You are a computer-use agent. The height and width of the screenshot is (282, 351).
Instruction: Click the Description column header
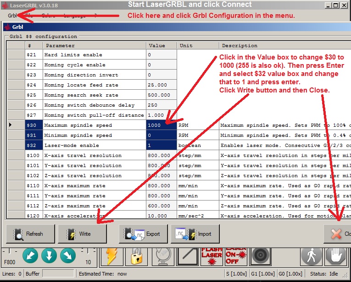[285, 45]
